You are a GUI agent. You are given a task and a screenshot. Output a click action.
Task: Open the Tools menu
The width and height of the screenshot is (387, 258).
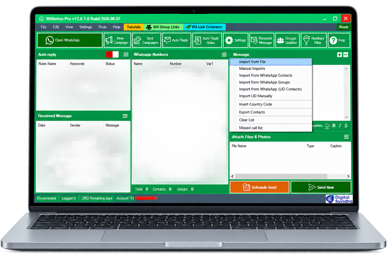tap(102, 27)
